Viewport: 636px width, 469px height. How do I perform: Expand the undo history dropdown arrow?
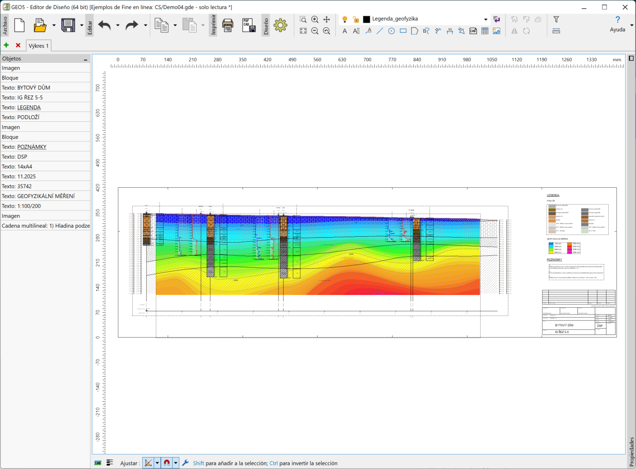(x=118, y=25)
